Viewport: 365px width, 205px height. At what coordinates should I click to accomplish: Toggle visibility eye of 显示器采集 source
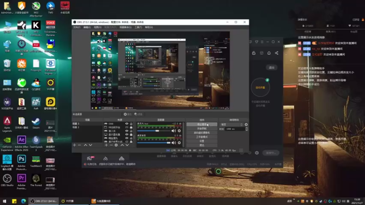click(x=127, y=134)
